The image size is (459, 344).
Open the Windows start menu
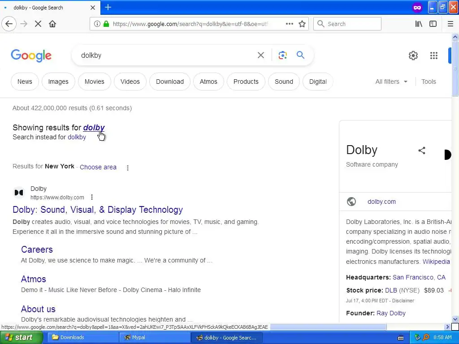click(21, 338)
